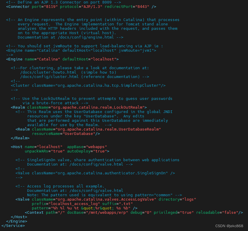Click the protocol="AJP/1.3" attribute
Screen dimensions: 248x231
pyautogui.click(x=81, y=7)
